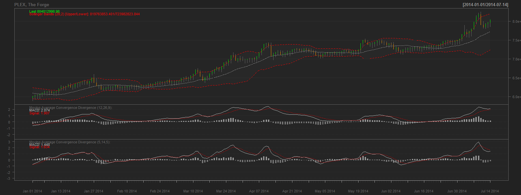Image resolution: width=521 pixels, height=195 pixels.
Task: Click the 'Feb 24 2014' date axis label
Action: coord(160,191)
